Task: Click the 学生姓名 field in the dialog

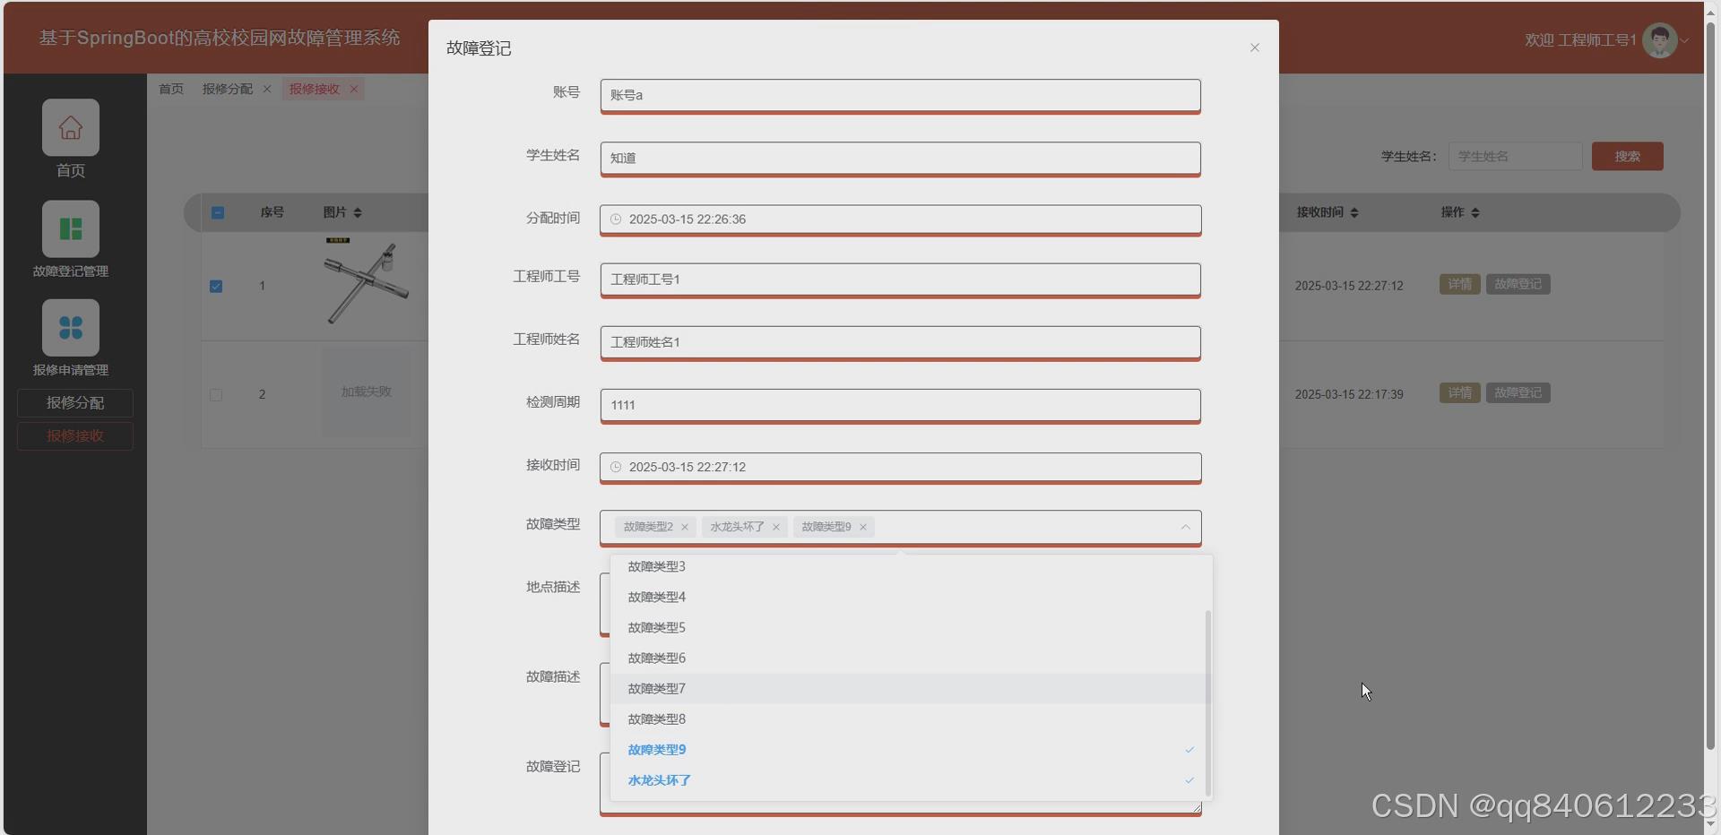Action: [901, 158]
